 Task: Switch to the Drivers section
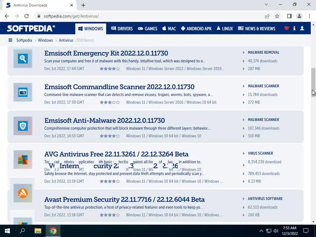pos(122,29)
